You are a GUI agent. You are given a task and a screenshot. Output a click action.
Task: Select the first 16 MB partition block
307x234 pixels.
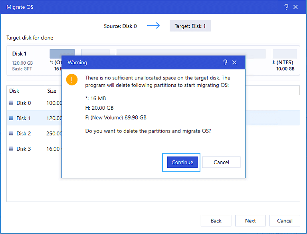point(62,54)
